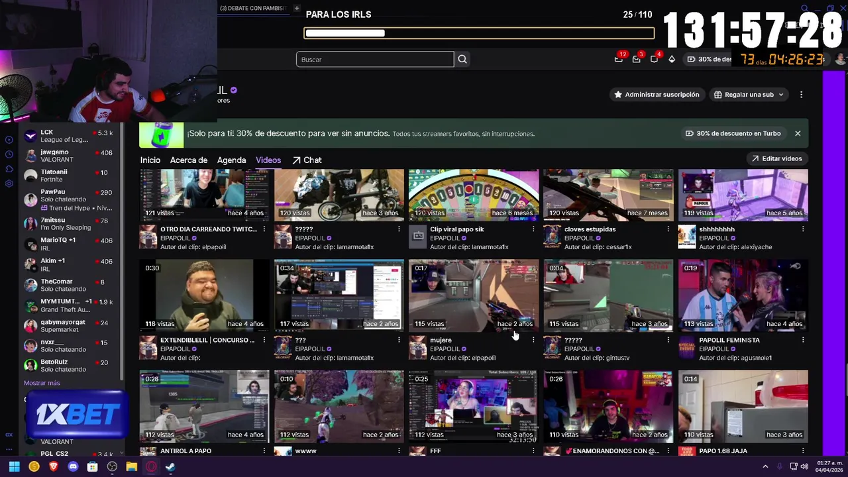The image size is (848, 477).
Task: Play the mujere clip thumbnail
Action: pos(474,295)
